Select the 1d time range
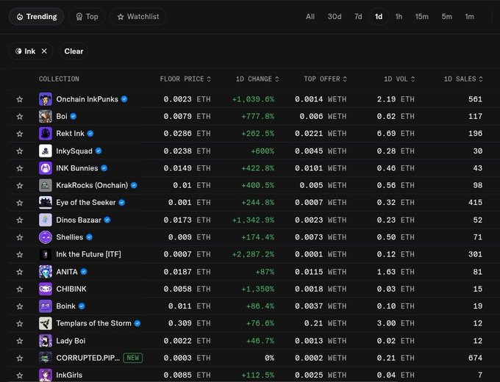Viewport: 500px width, 382px height. tap(379, 17)
